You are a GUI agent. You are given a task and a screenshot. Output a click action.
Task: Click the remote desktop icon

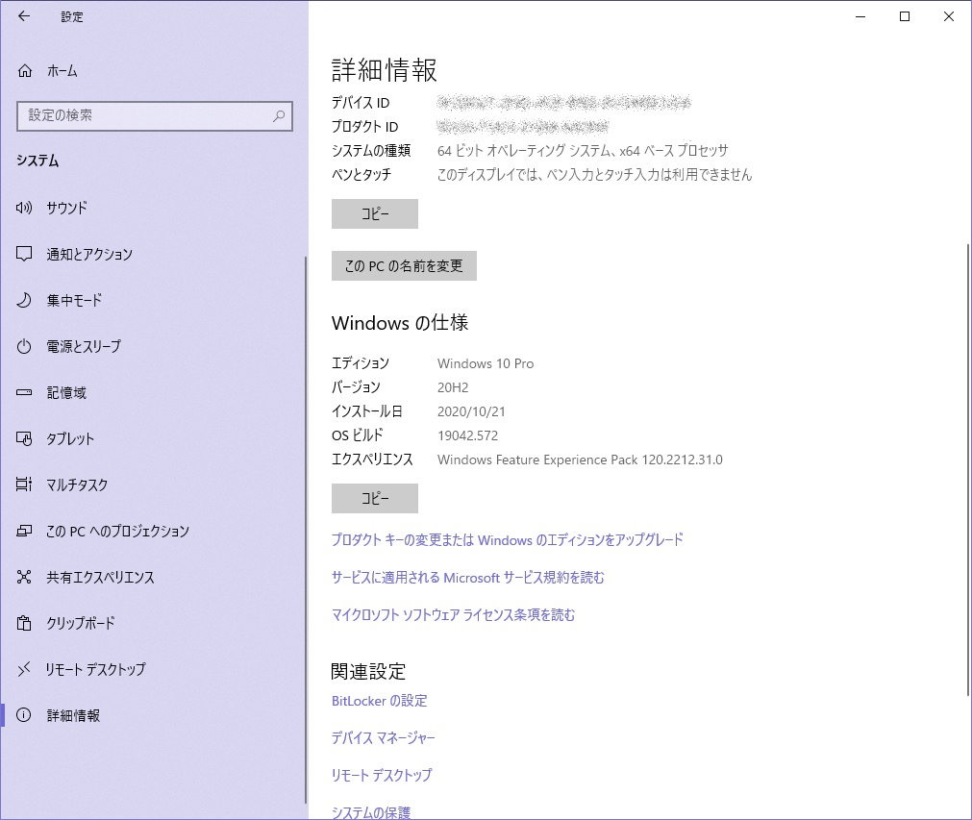(x=24, y=669)
